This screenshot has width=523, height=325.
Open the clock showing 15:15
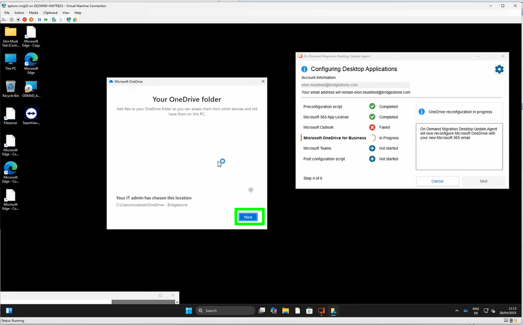[x=508, y=311]
